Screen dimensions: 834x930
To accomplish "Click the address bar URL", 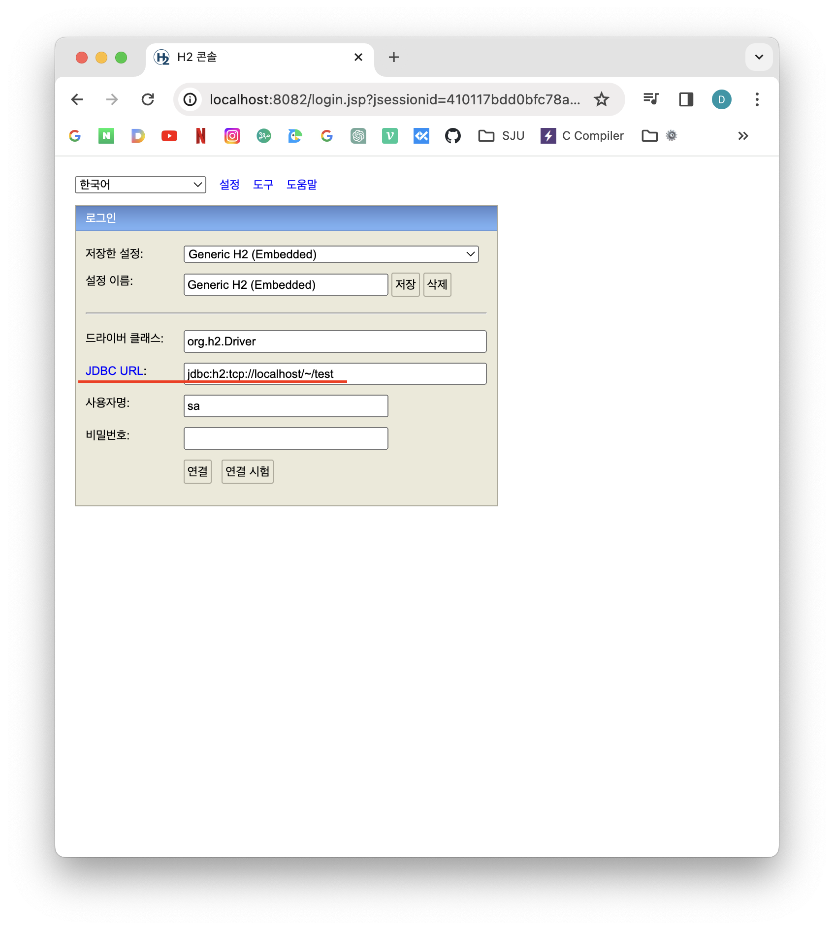I will 395,99.
